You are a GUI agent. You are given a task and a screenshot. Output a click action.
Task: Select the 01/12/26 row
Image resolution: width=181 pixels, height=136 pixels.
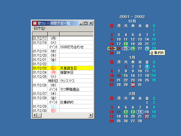[63, 85]
